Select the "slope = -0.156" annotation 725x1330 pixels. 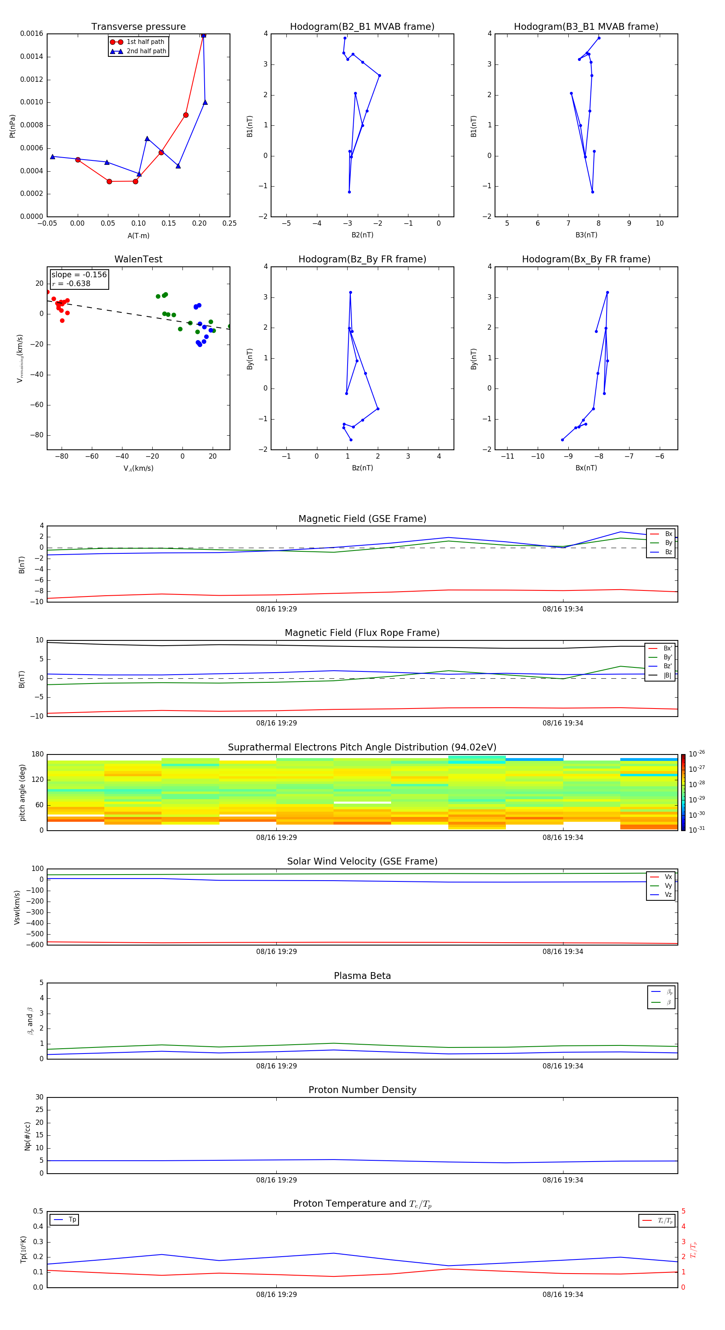[79, 275]
